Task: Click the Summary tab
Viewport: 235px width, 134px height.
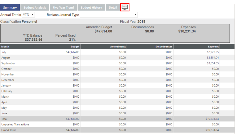Action: tap(10, 8)
